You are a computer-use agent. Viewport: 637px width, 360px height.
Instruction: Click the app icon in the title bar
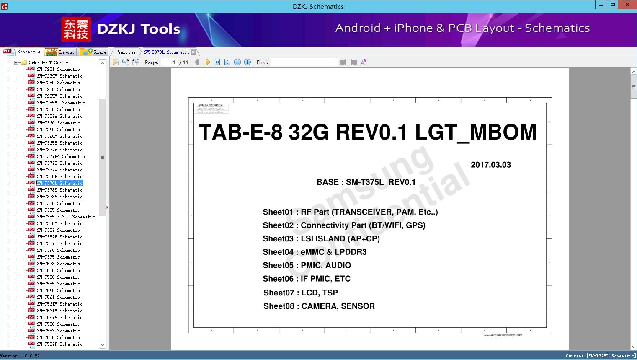point(4,6)
